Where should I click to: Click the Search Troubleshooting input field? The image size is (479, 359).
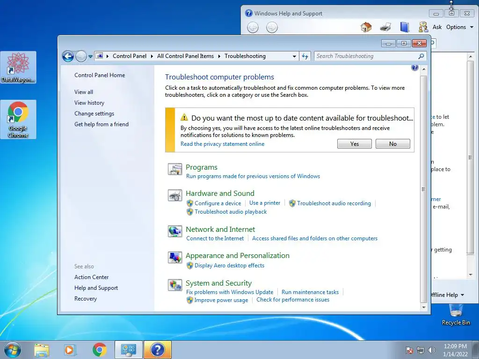pyautogui.click(x=366, y=56)
